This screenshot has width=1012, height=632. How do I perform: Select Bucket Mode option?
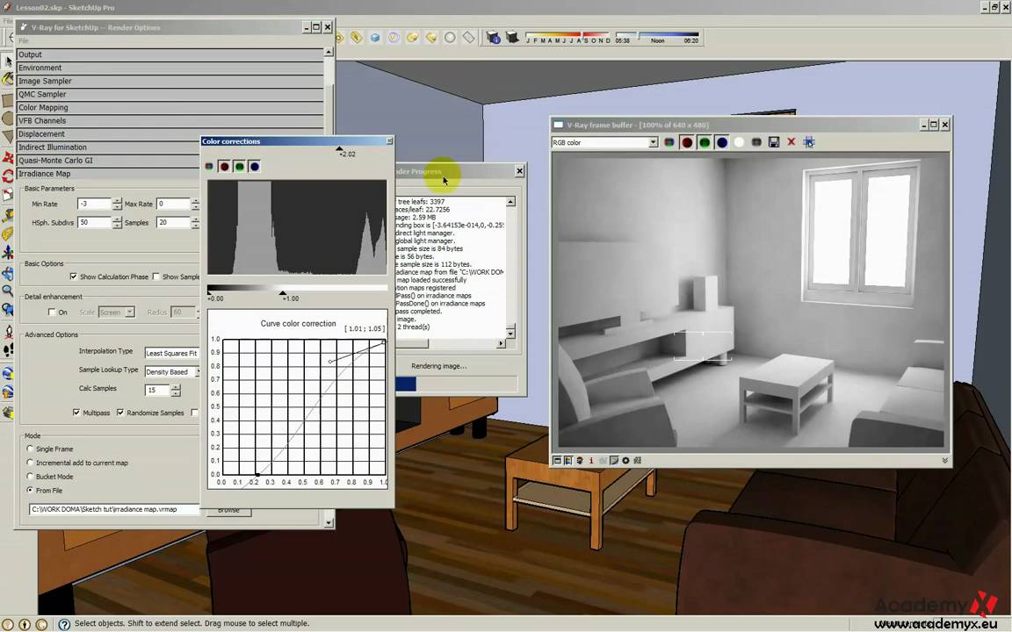(x=30, y=477)
